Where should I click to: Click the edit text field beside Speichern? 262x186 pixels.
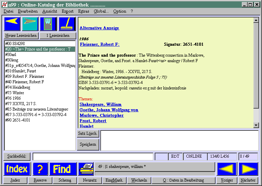180,141
